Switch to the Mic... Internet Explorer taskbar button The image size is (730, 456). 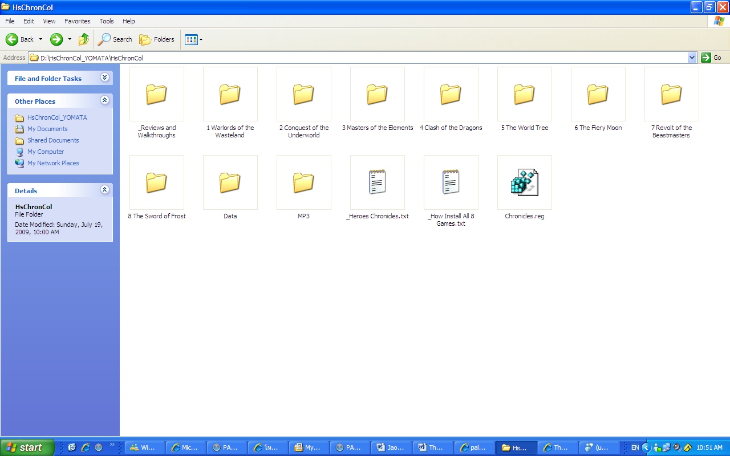tap(186, 447)
